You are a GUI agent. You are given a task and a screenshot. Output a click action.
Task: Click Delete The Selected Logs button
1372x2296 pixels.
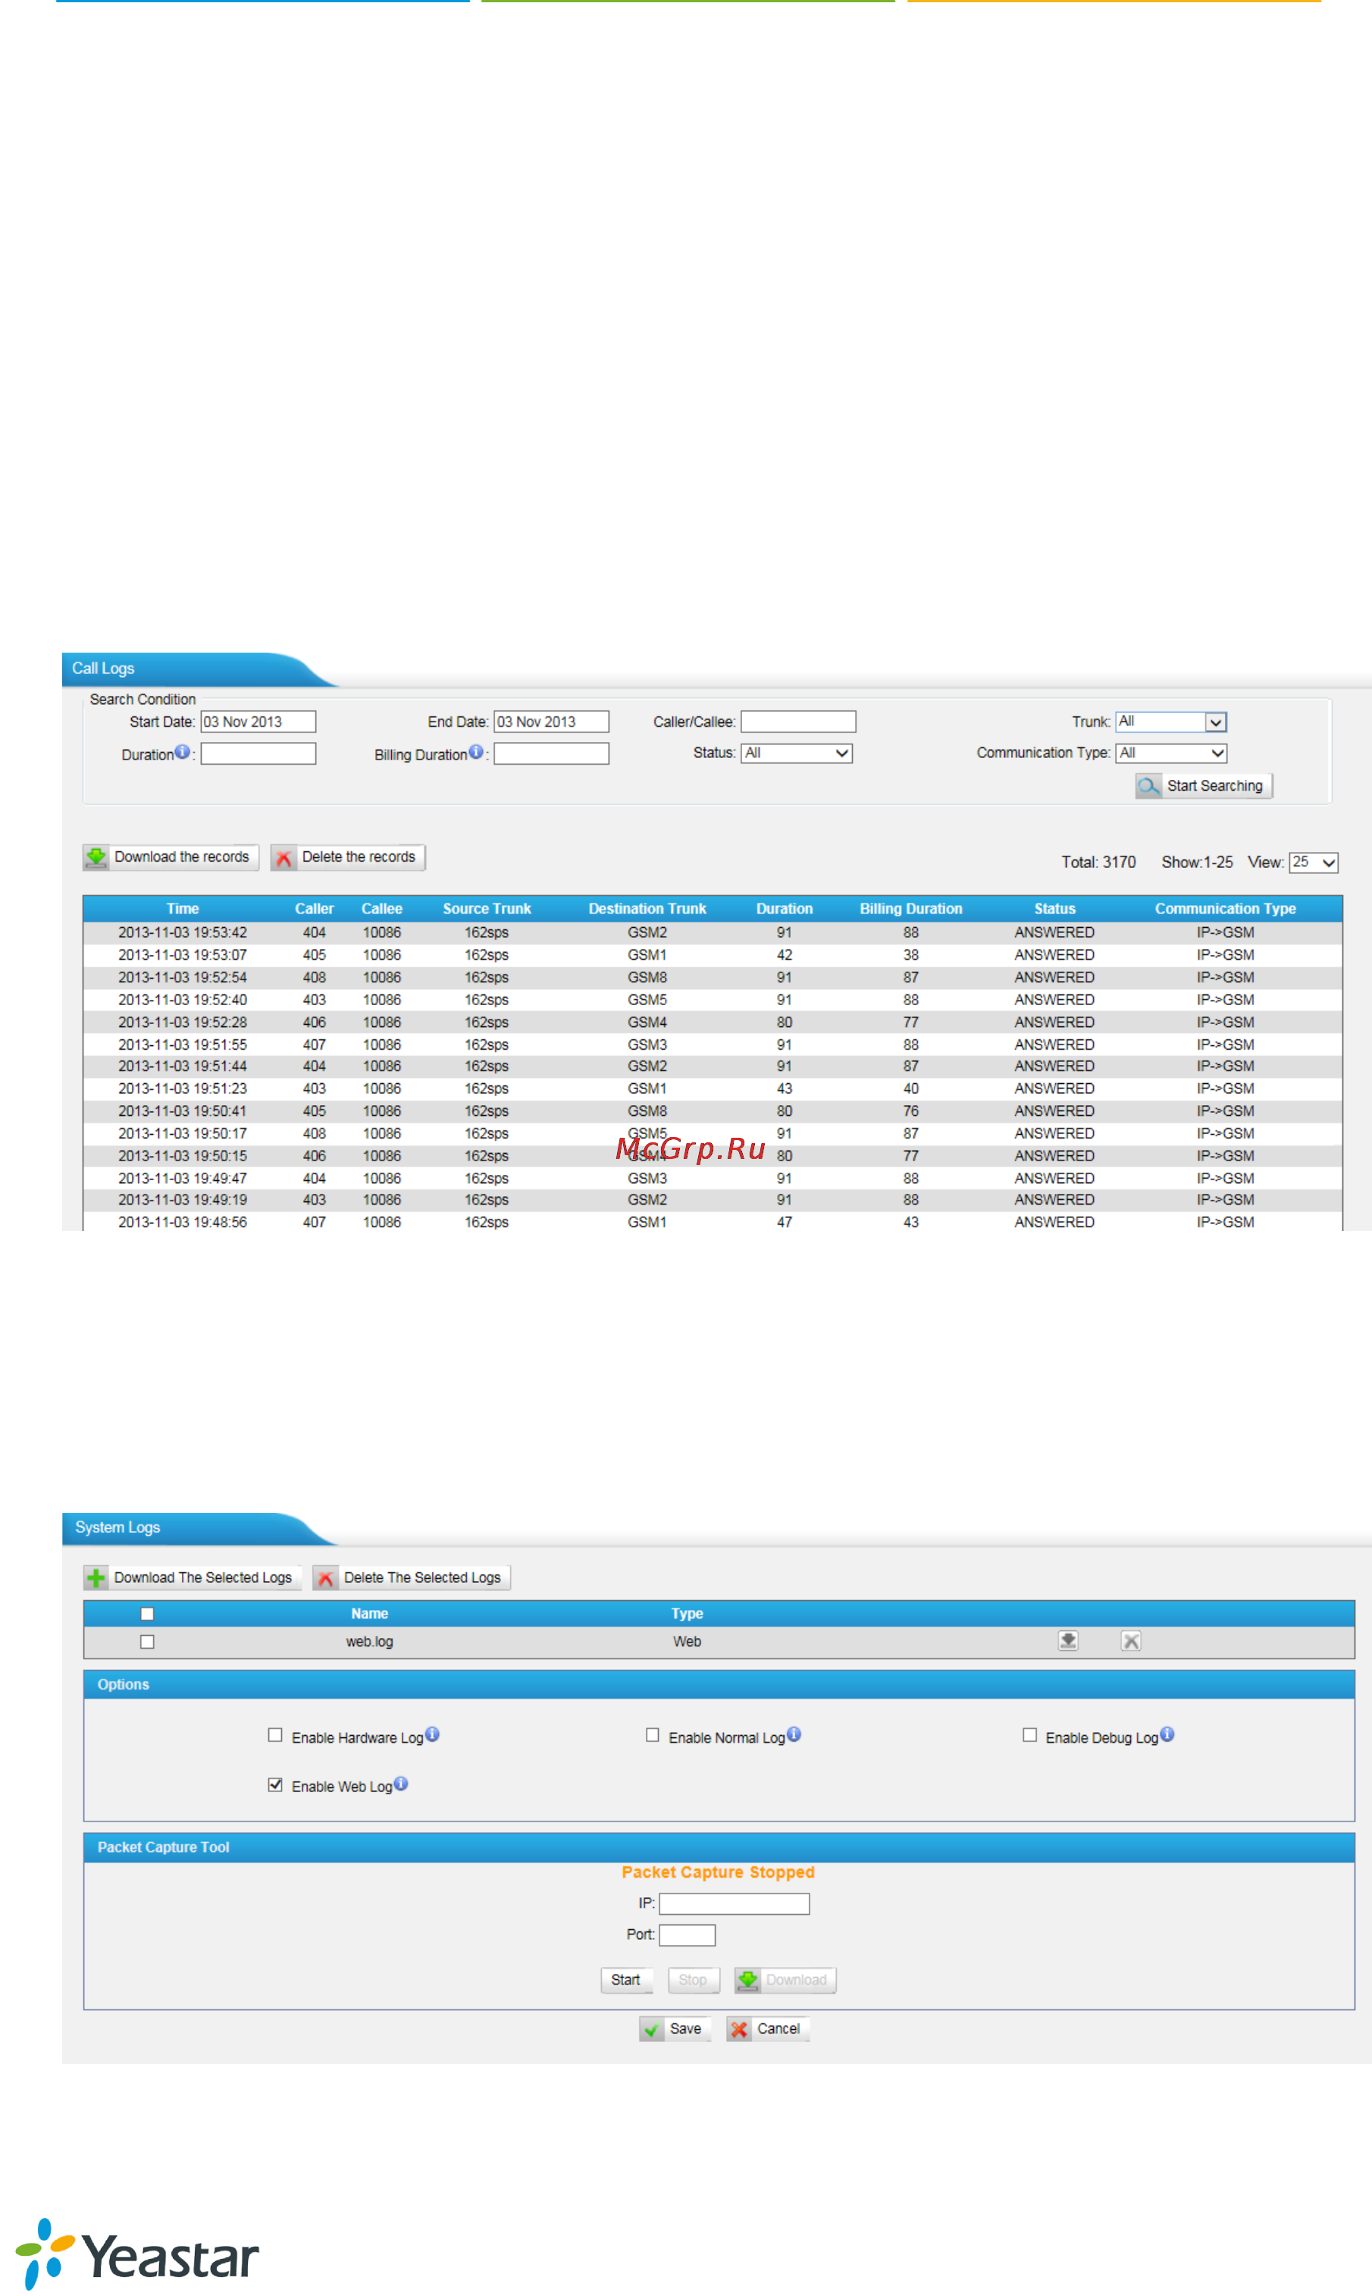pyautogui.click(x=412, y=1578)
